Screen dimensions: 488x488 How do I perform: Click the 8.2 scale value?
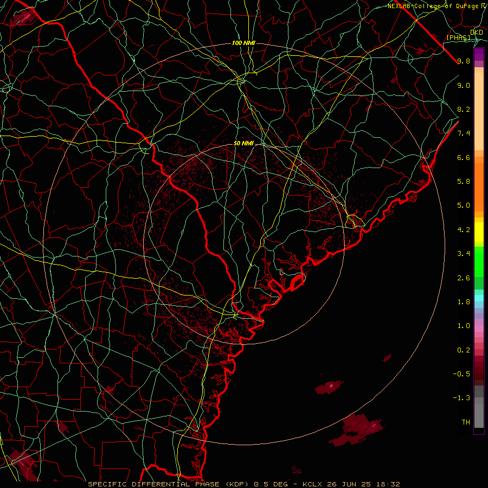pos(464,109)
